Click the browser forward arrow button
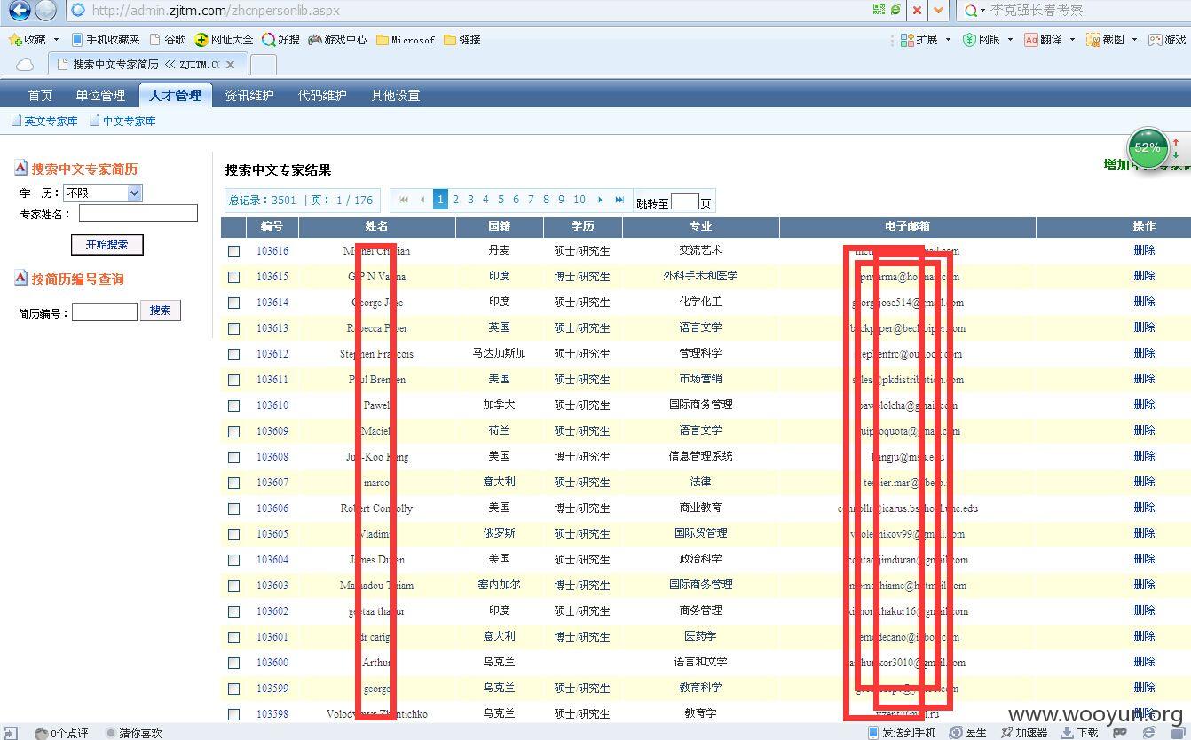1191x740 pixels. [45, 11]
